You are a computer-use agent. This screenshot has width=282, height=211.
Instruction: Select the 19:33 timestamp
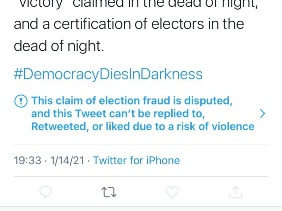pos(27,161)
